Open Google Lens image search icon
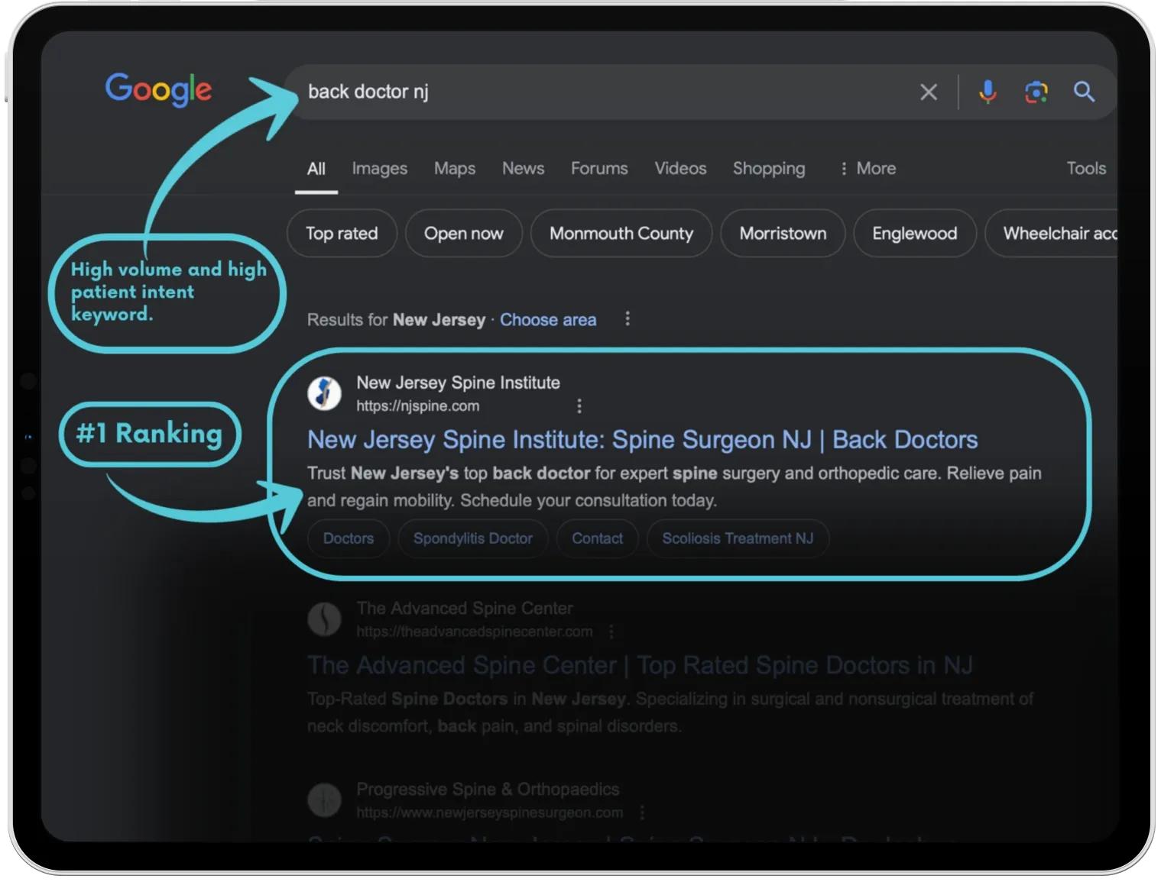 pyautogui.click(x=1036, y=92)
